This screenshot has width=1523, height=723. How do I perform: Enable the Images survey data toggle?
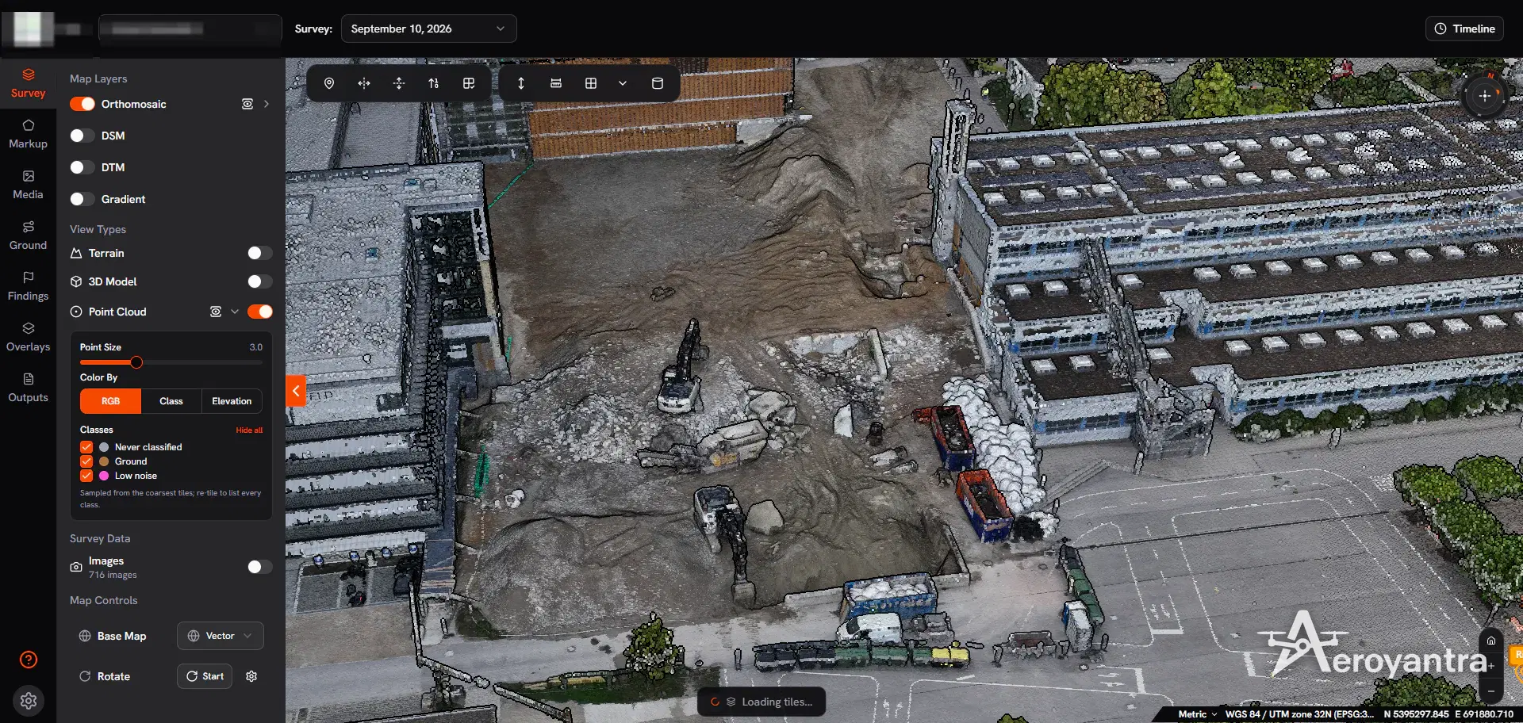pos(259,567)
